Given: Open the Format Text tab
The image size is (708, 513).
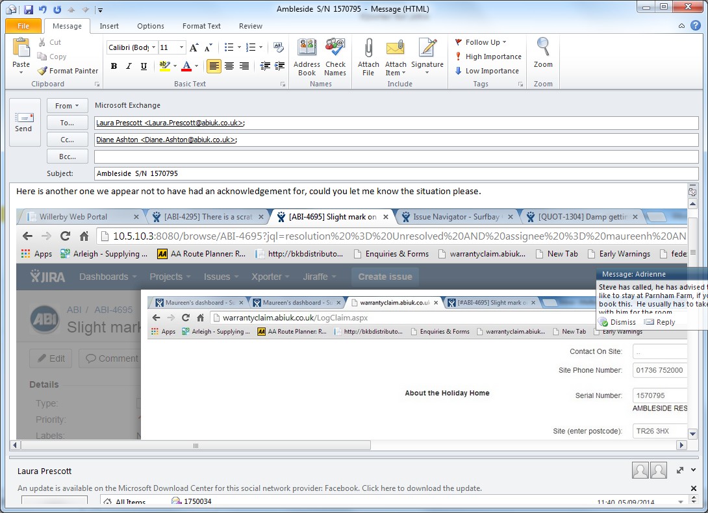Looking at the screenshot, I should [201, 26].
